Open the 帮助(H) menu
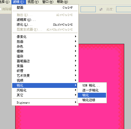The width and height of the screenshot is (131, 129). tap(62, 2)
